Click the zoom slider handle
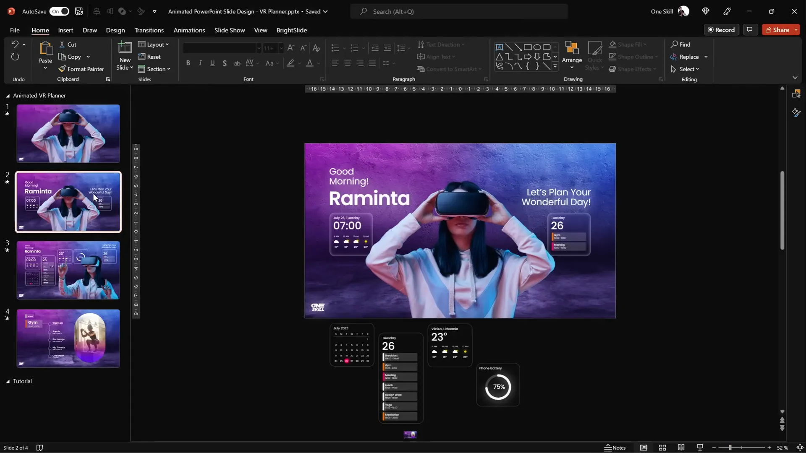This screenshot has width=806, height=453. (730, 448)
